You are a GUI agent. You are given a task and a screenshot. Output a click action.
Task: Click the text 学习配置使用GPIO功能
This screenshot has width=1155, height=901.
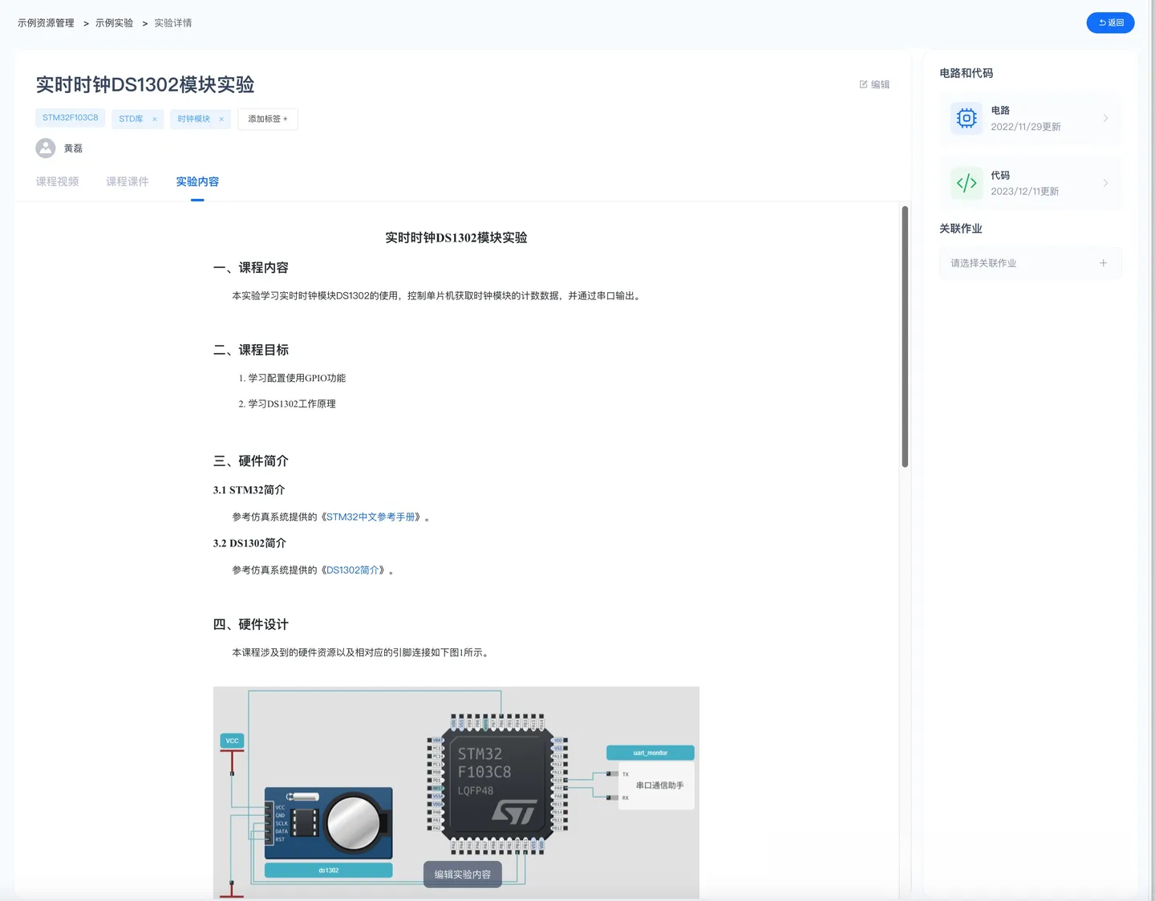coord(297,378)
